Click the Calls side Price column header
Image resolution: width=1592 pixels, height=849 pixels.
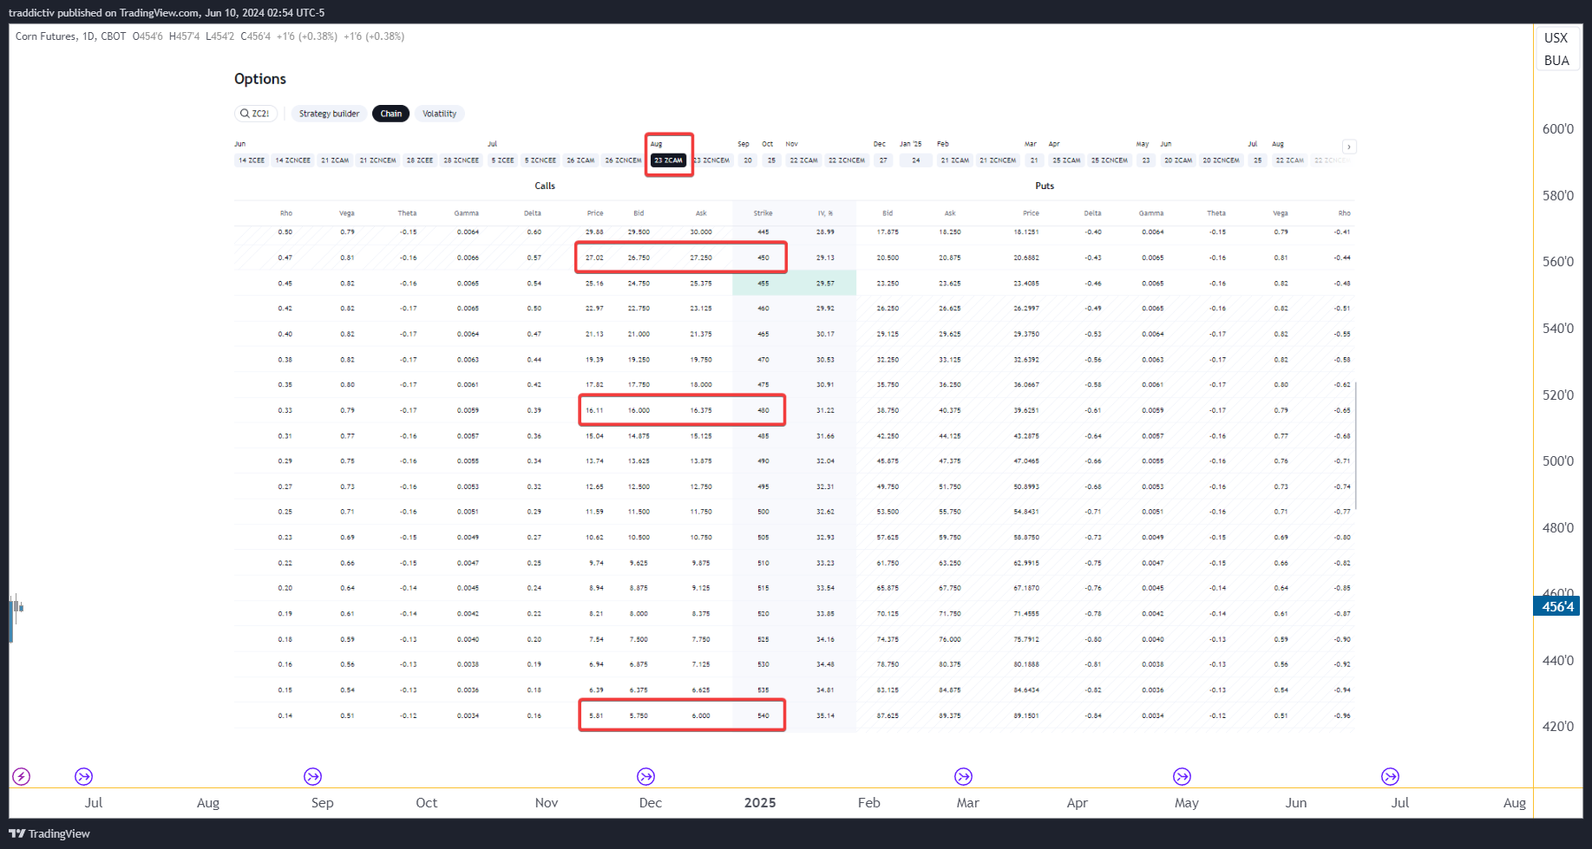(x=595, y=213)
